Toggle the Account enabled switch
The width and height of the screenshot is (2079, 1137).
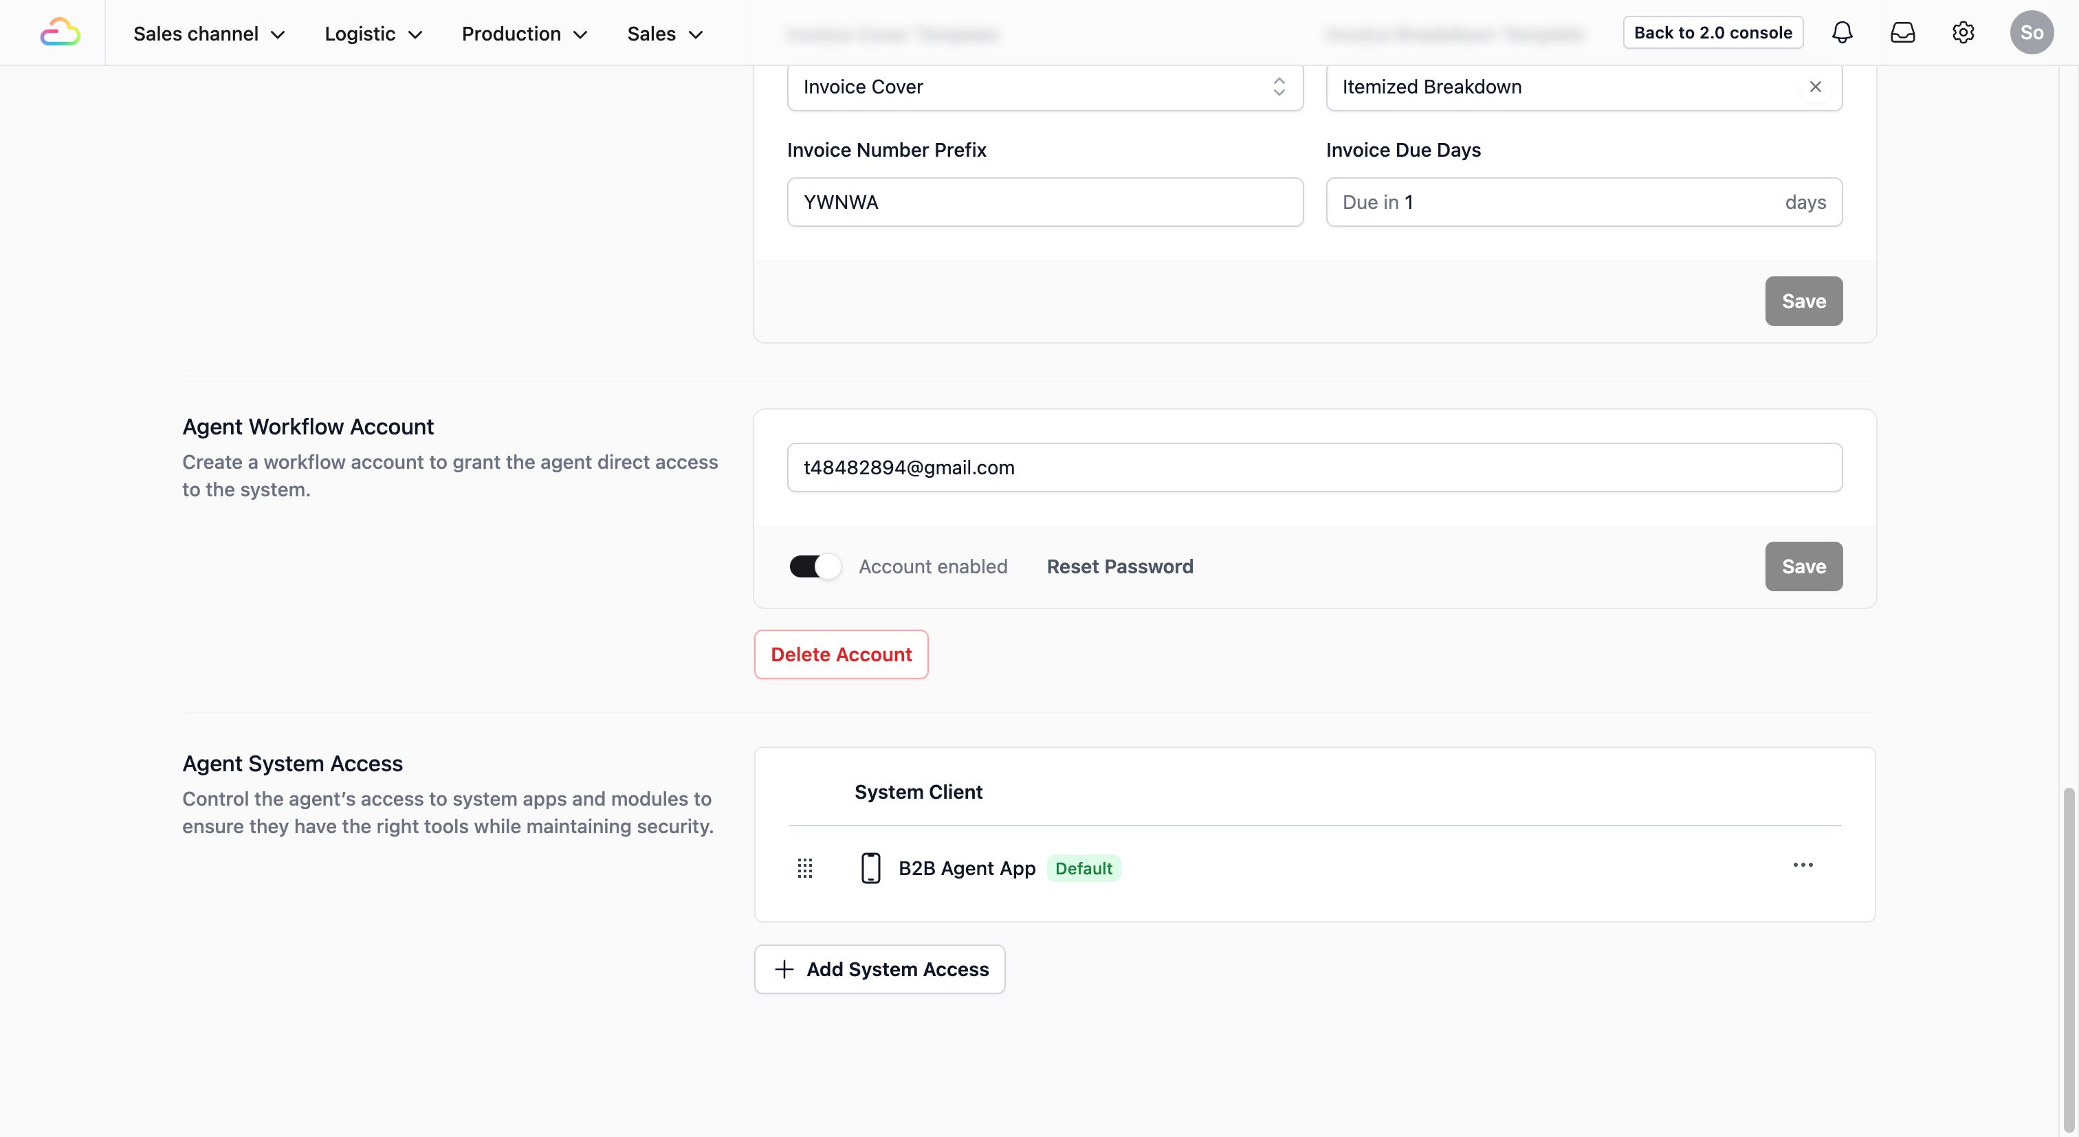pyautogui.click(x=814, y=566)
